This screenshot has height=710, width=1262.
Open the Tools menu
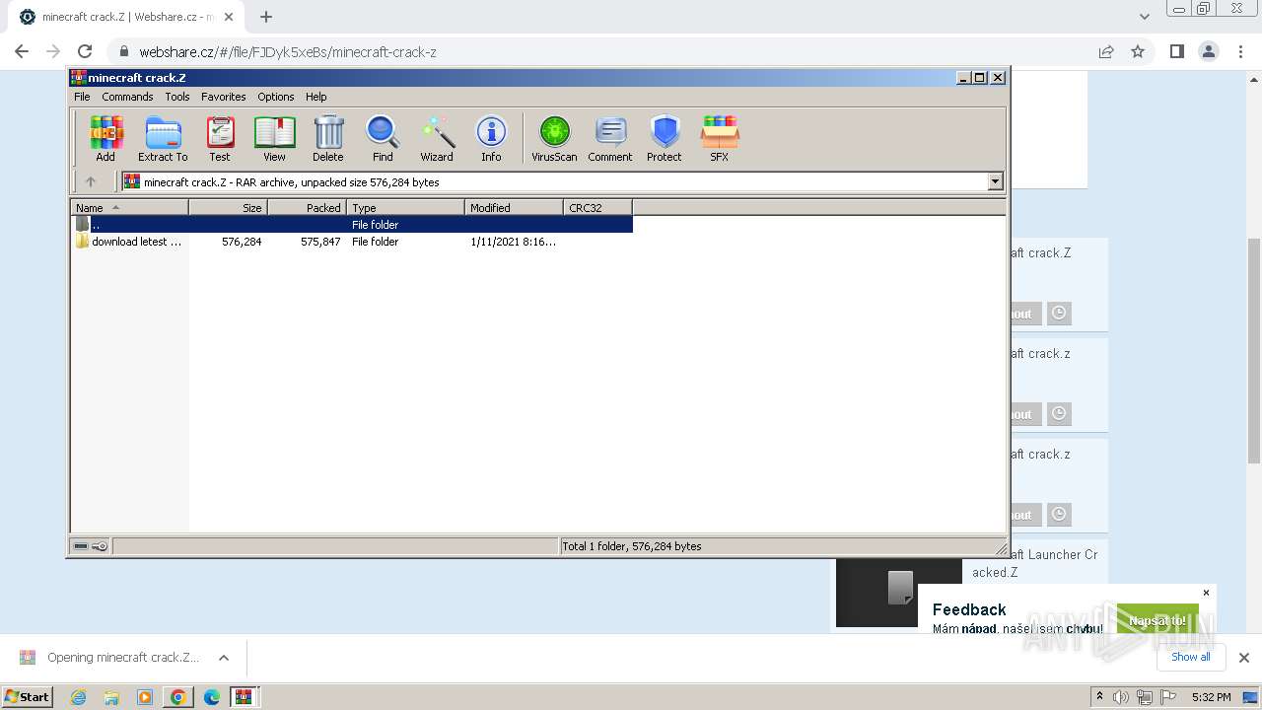click(x=177, y=97)
